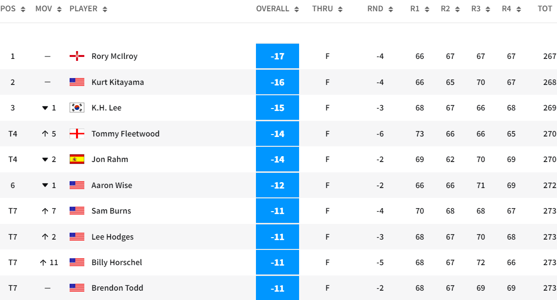Select Brendon Todd's player name
Viewport: 557px width, 300px height.
[117, 288]
